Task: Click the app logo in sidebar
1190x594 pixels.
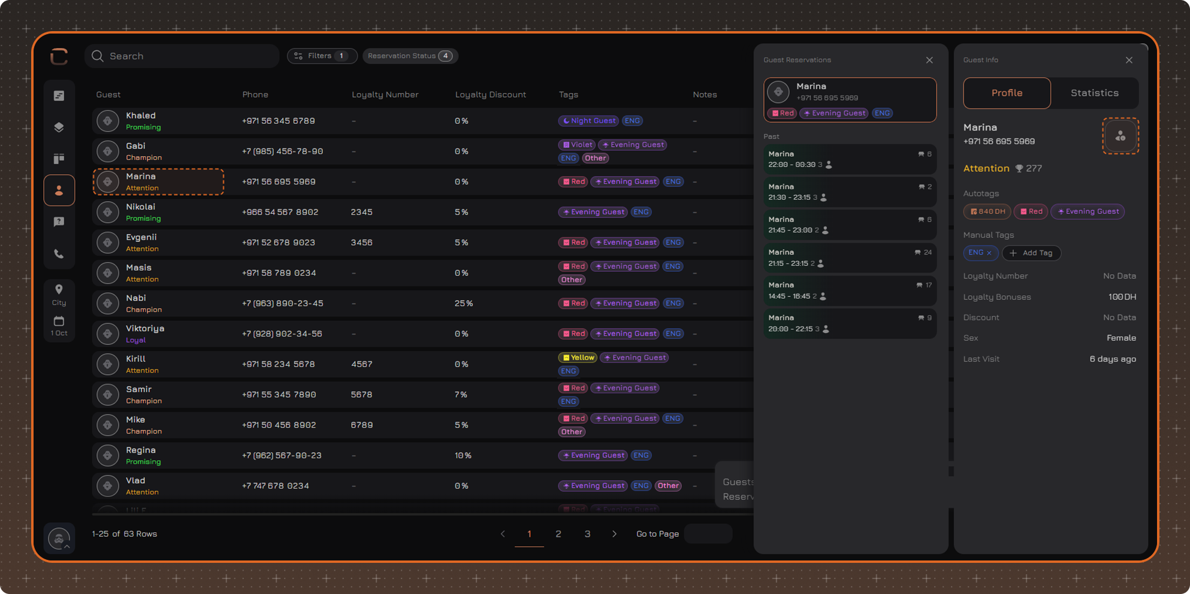Action: 59,56
